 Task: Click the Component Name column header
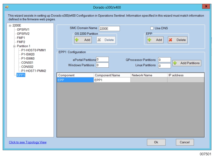point(112,75)
